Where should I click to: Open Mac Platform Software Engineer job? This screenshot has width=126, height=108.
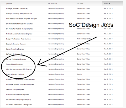[x=17, y=95]
